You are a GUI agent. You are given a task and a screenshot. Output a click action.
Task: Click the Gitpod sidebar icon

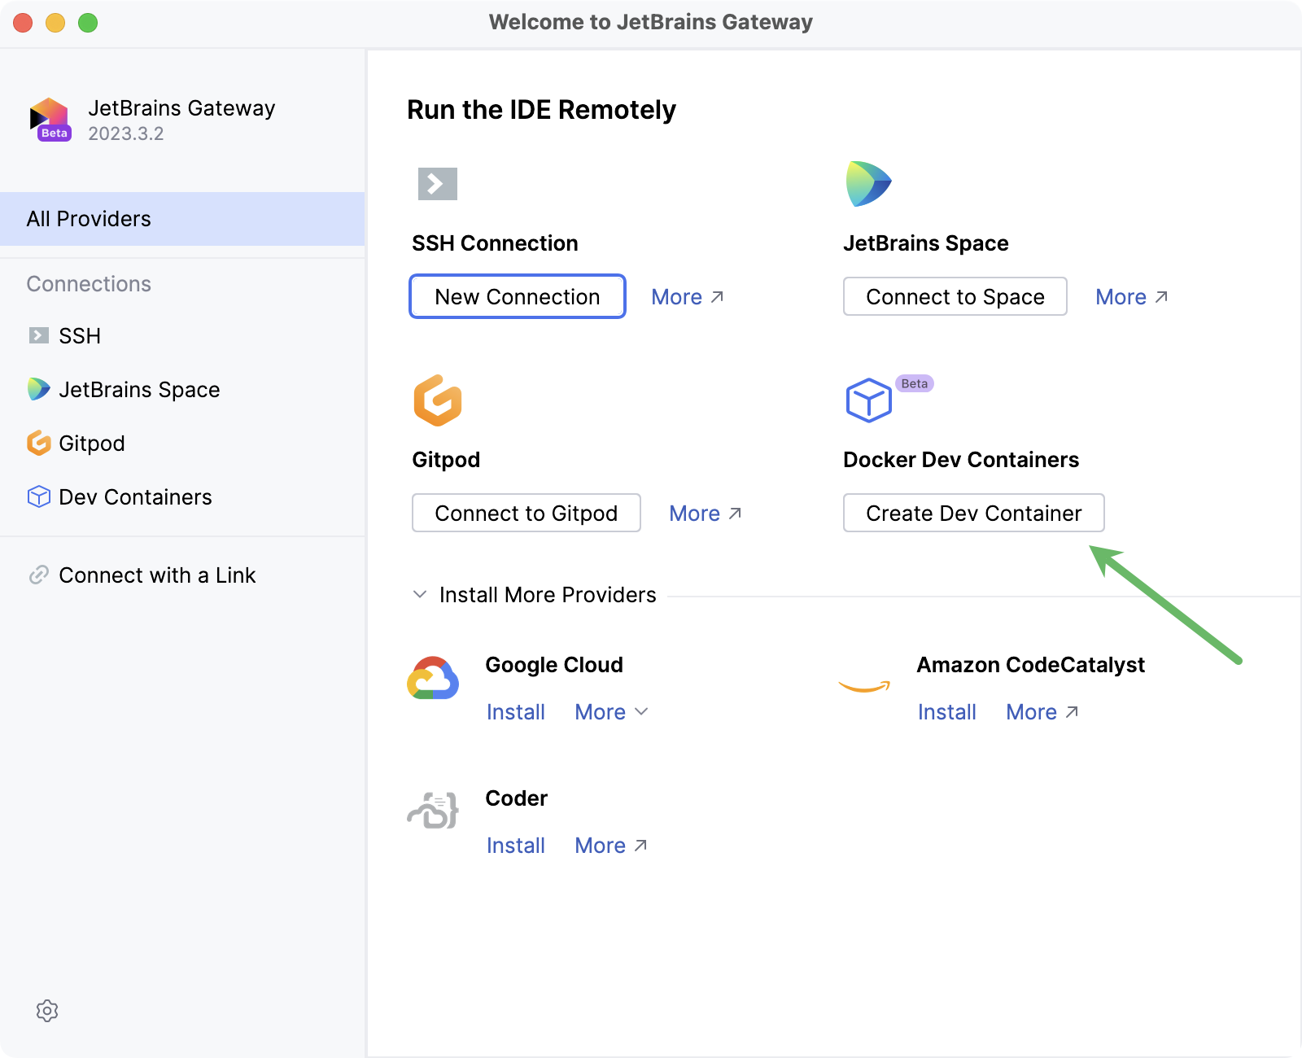39,443
